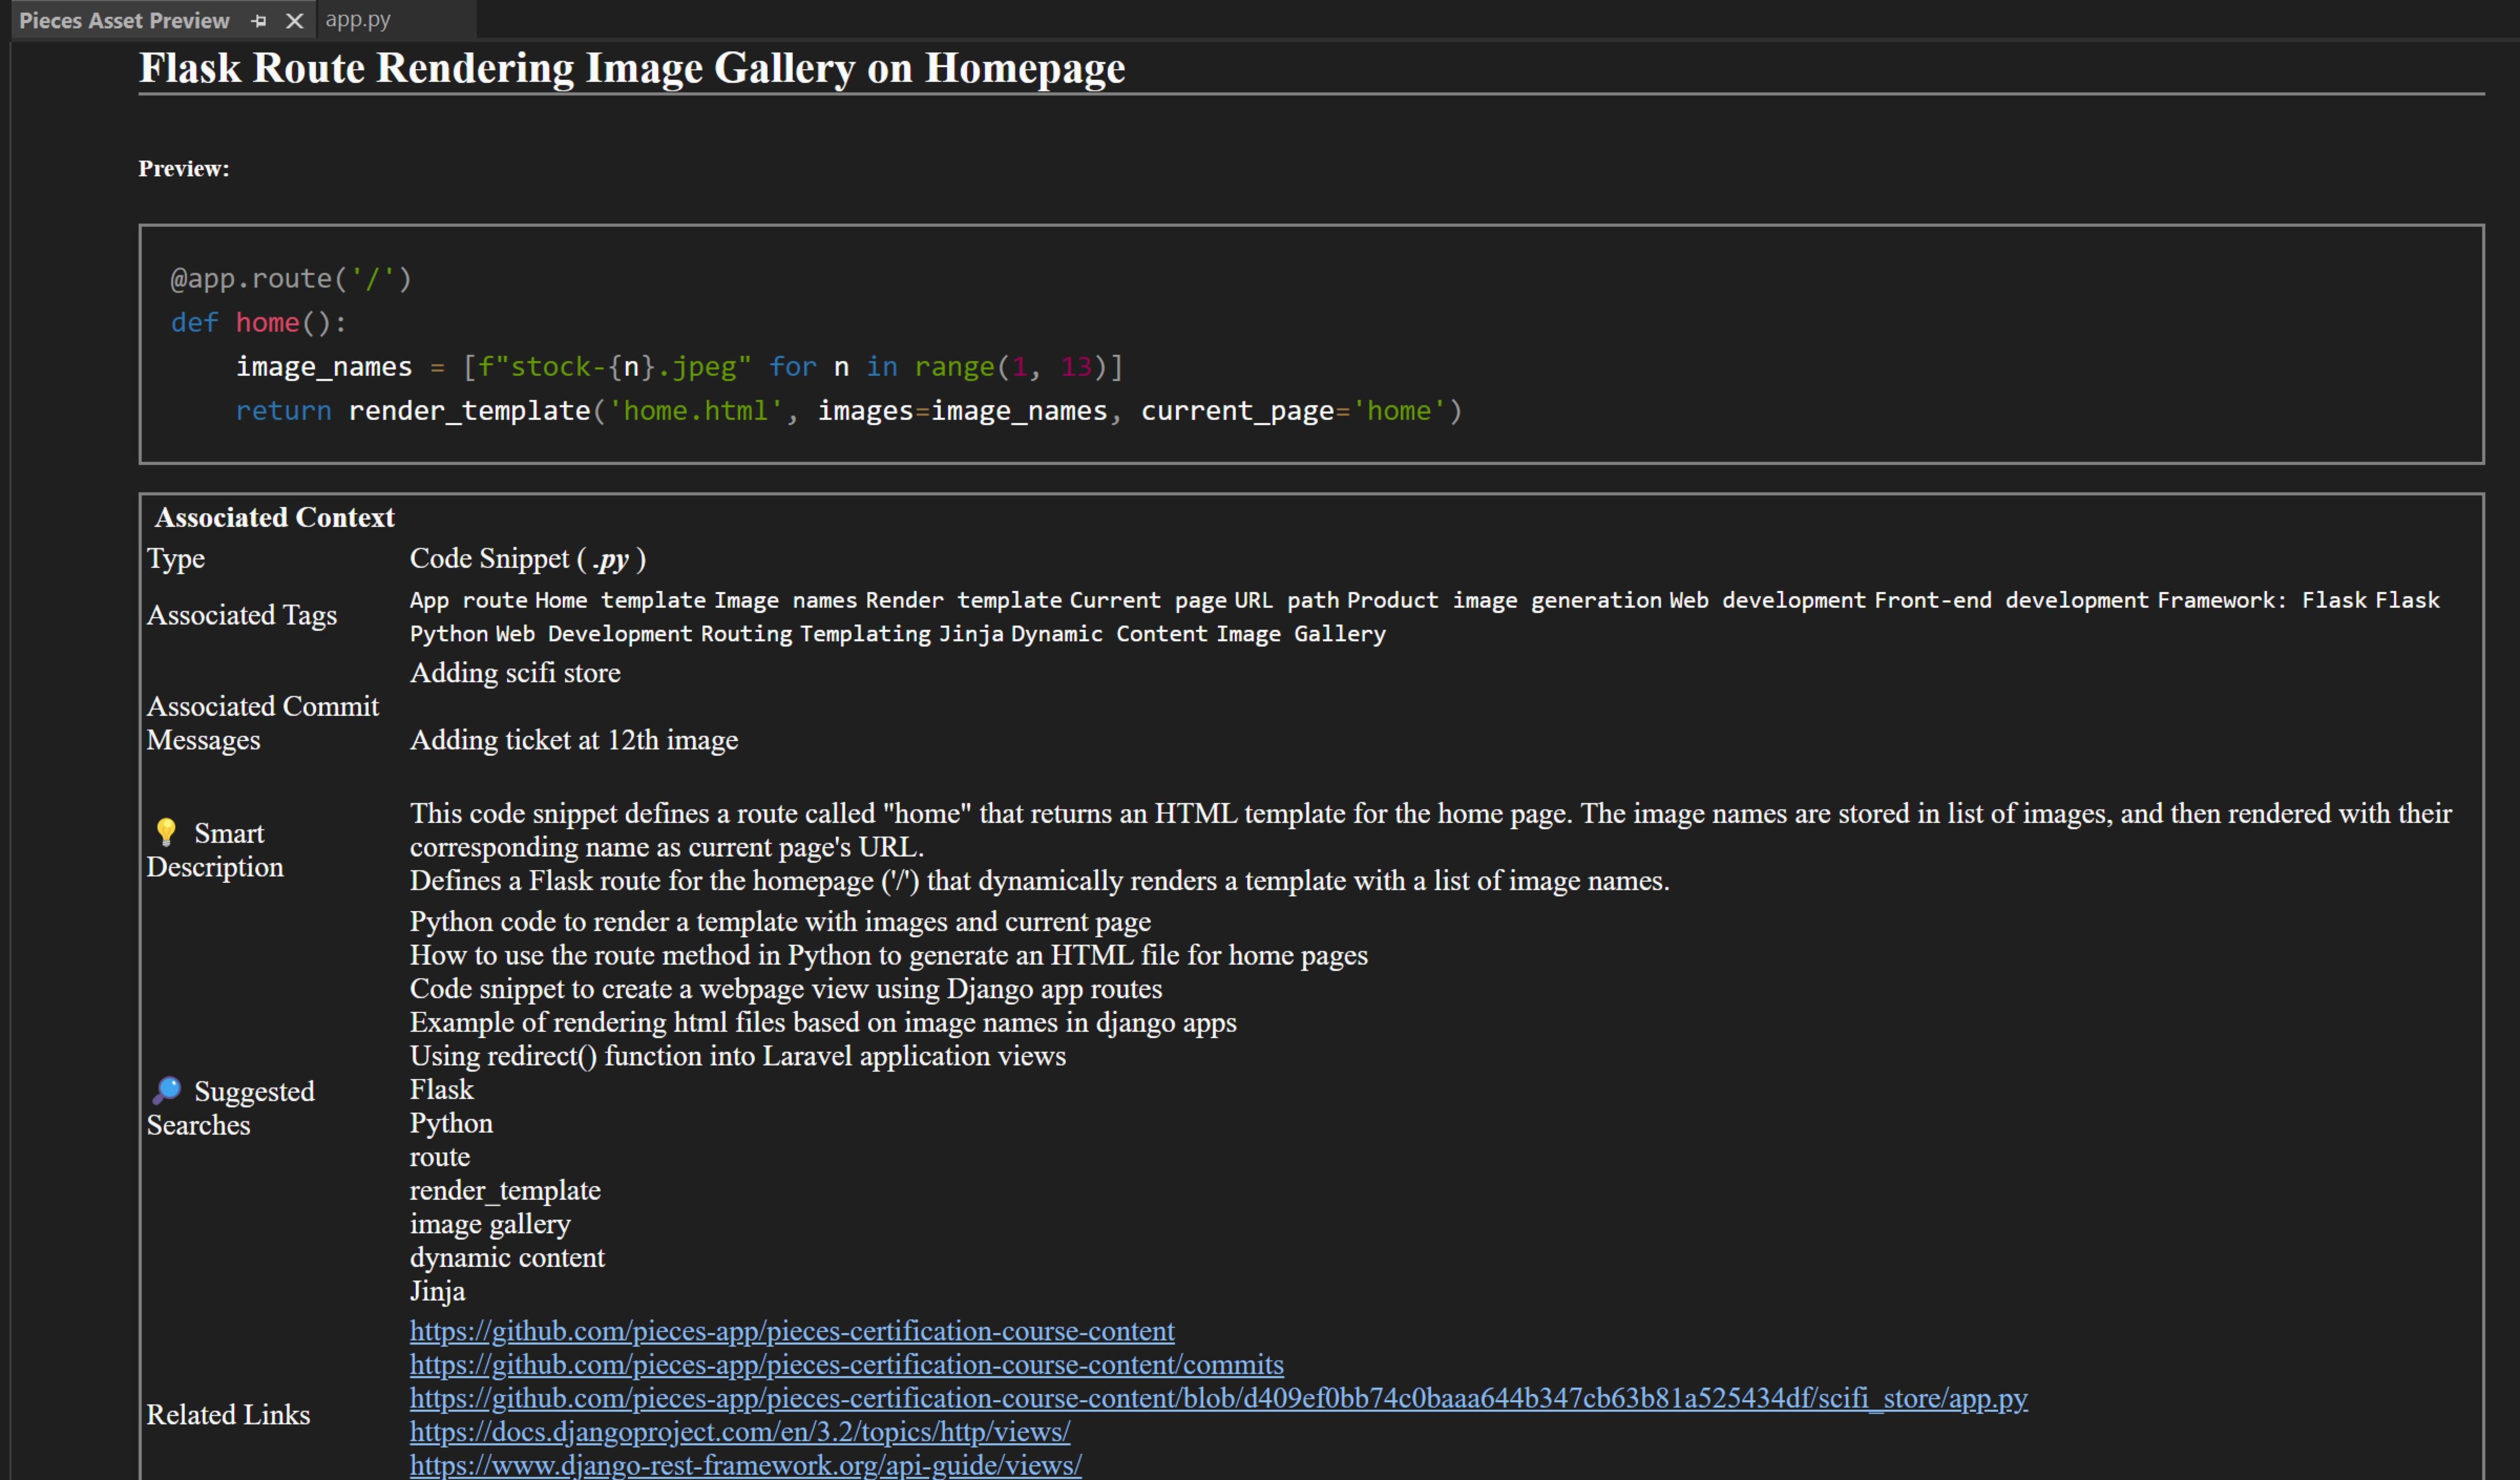Viewport: 2520px width, 1480px height.
Task: Select the image gallery suggested search
Action: (x=490, y=1223)
